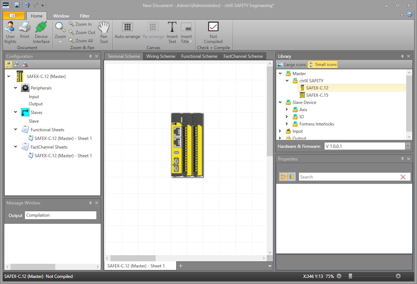Click second Configuration toolbar device icon
Viewport: 417px width, 284px height.
coord(17,64)
